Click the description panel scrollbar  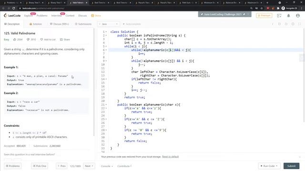tap(94, 82)
